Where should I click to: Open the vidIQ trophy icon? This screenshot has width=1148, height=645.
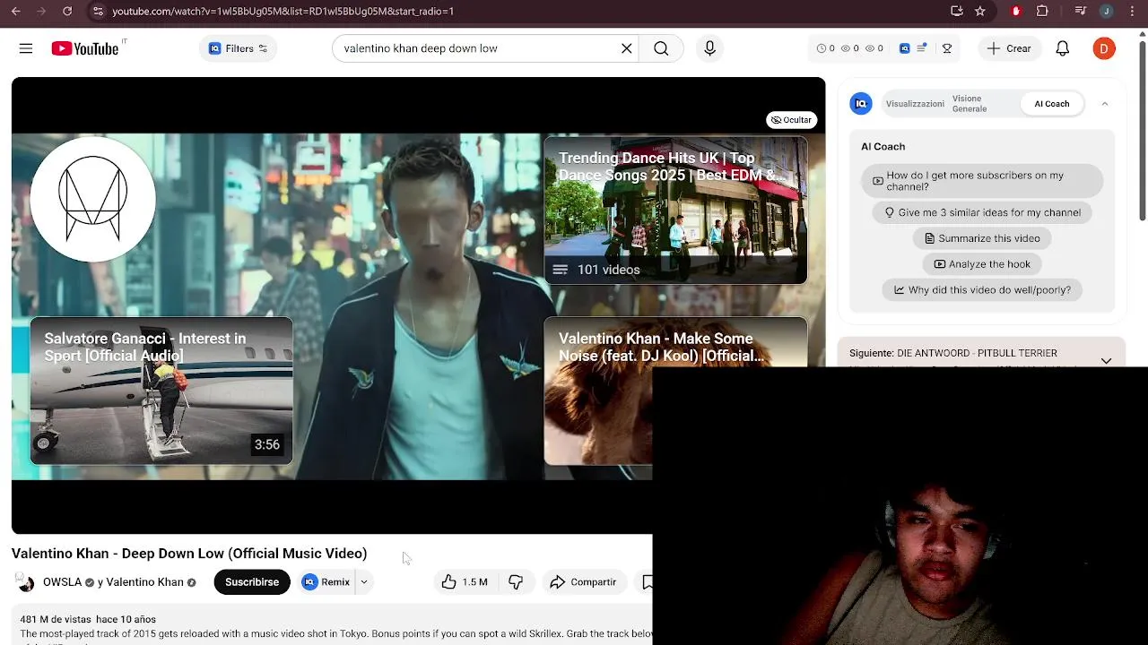click(x=946, y=48)
